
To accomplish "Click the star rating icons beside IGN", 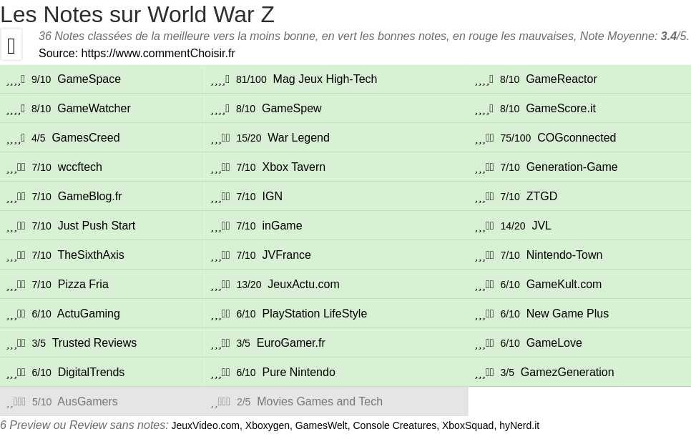I will [220, 197].
